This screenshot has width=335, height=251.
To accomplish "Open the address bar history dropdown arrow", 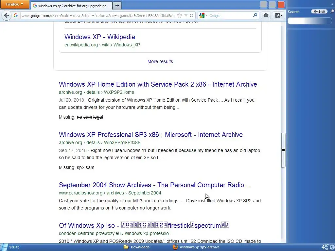I will (186, 16).
